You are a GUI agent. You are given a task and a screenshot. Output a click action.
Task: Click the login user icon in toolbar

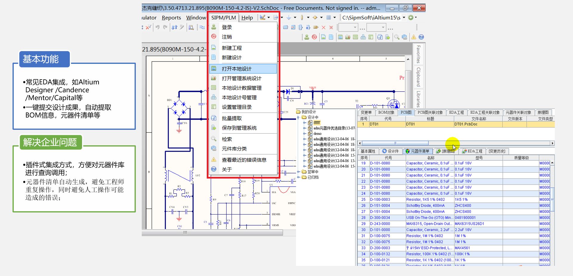tap(307, 37)
